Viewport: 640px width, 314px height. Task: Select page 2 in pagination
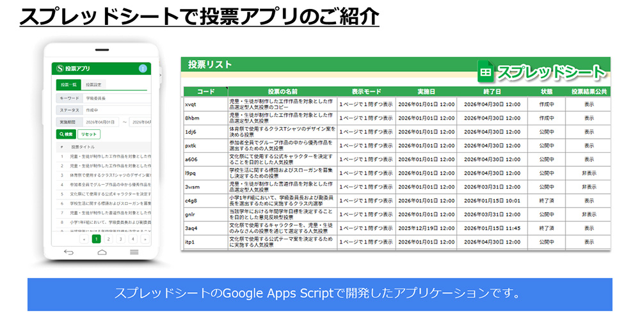click(109, 239)
